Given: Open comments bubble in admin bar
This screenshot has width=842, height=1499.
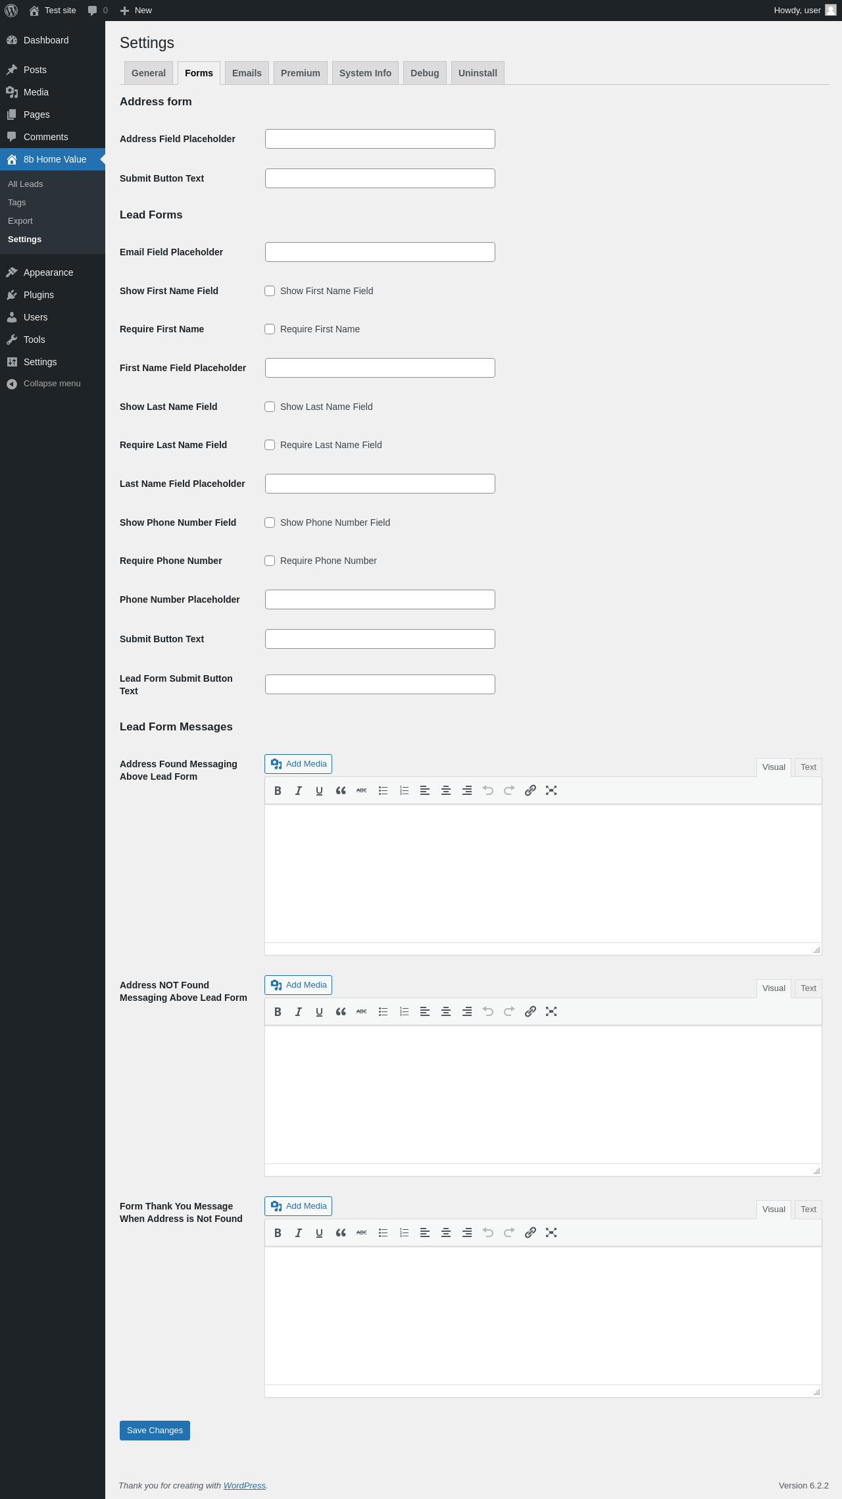Looking at the screenshot, I should click(97, 11).
